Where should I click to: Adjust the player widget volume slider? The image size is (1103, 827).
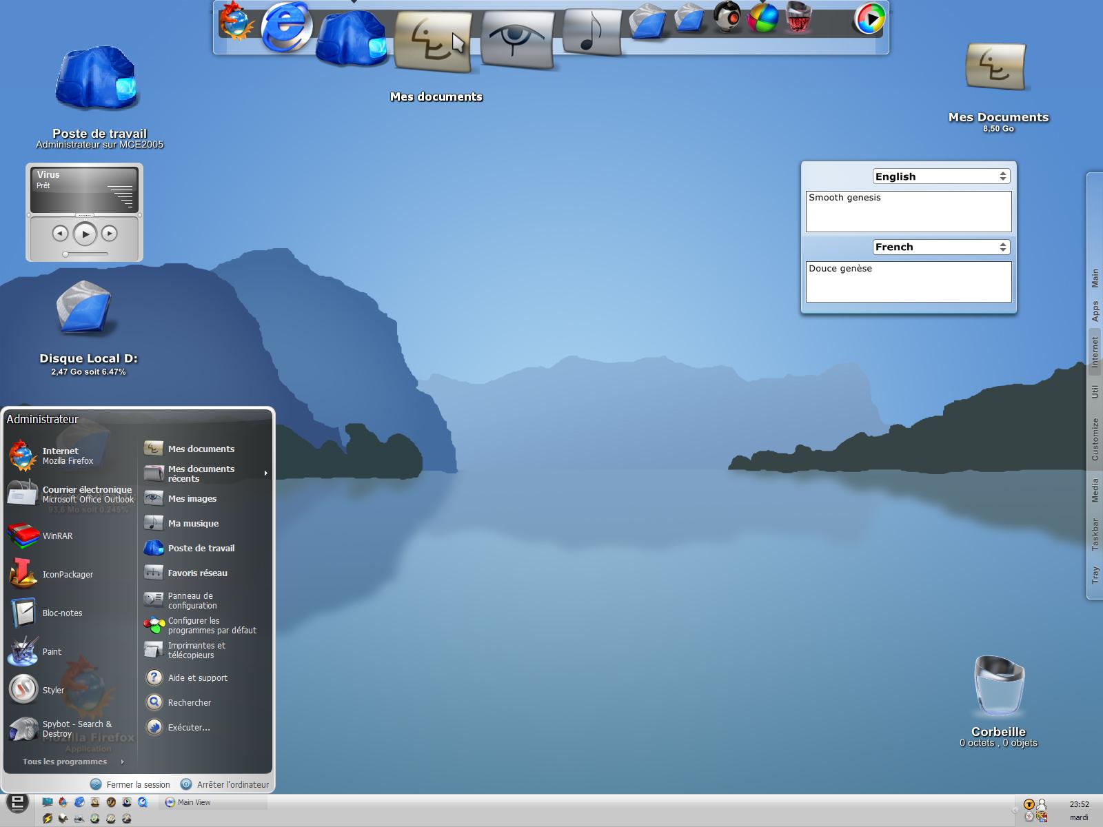pos(85,254)
